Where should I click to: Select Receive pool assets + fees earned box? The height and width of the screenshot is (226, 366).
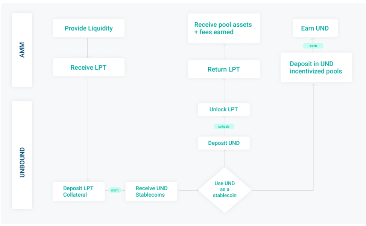[x=224, y=28]
